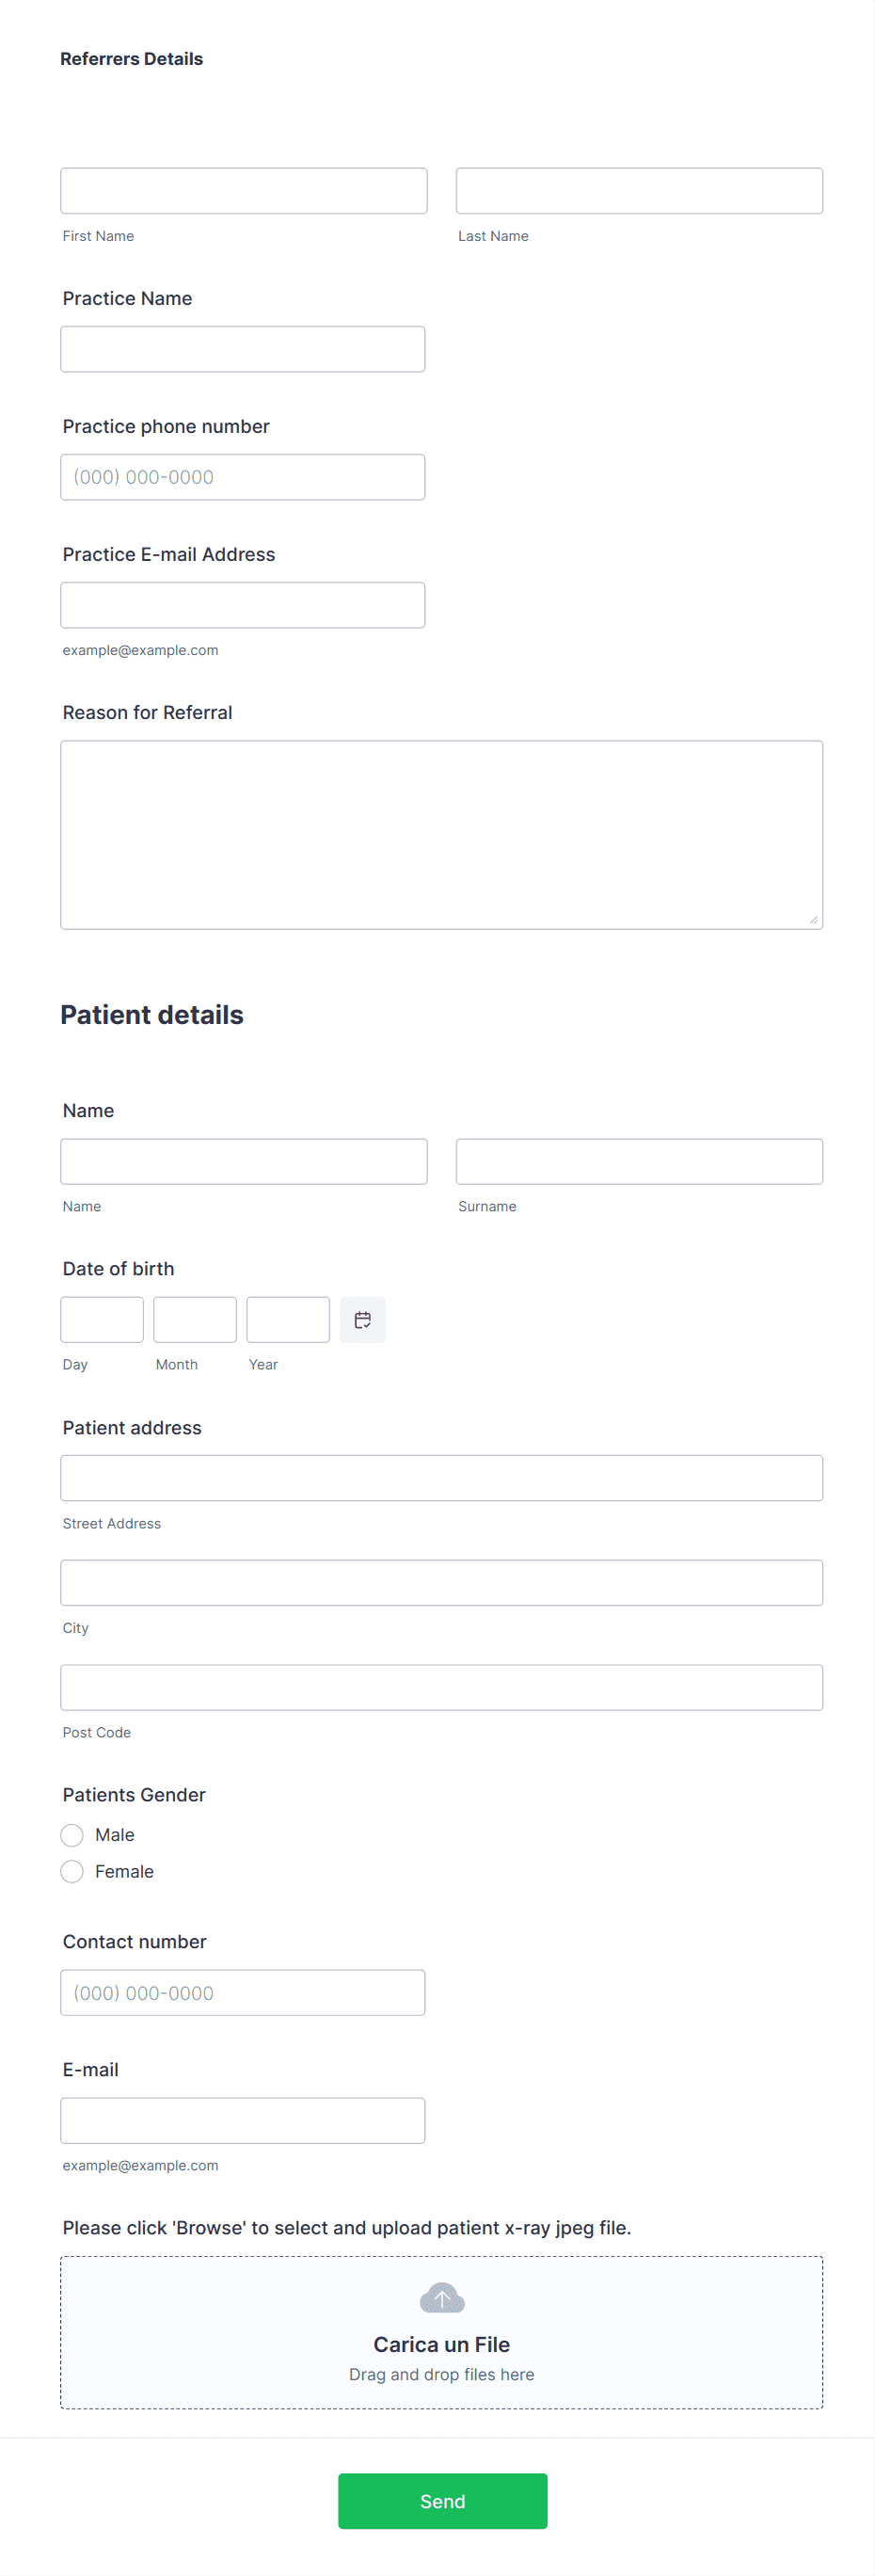Focus the Year field of Date of birth

click(287, 1319)
